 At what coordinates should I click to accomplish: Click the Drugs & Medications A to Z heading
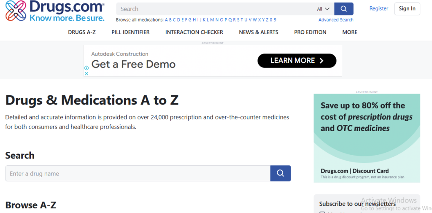point(92,100)
